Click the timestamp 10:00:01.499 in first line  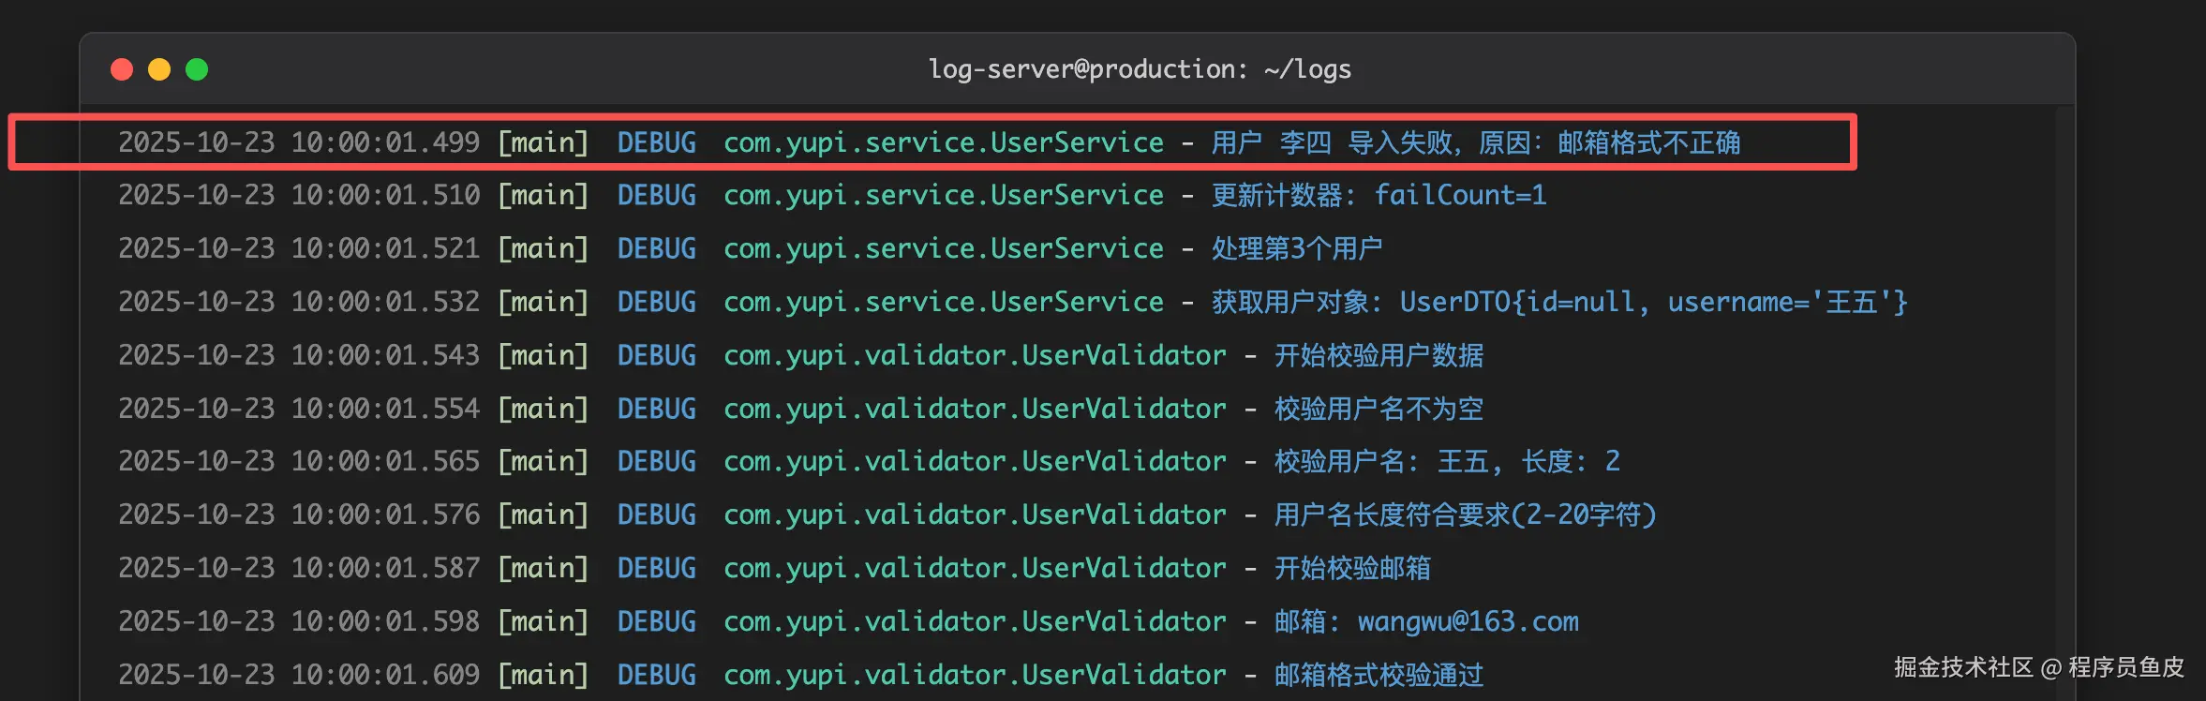coord(384,142)
